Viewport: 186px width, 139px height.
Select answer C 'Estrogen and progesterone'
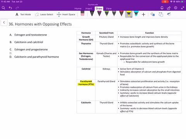tap(31, 49)
